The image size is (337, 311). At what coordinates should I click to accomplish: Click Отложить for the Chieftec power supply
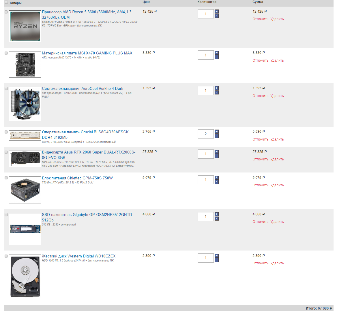(261, 185)
